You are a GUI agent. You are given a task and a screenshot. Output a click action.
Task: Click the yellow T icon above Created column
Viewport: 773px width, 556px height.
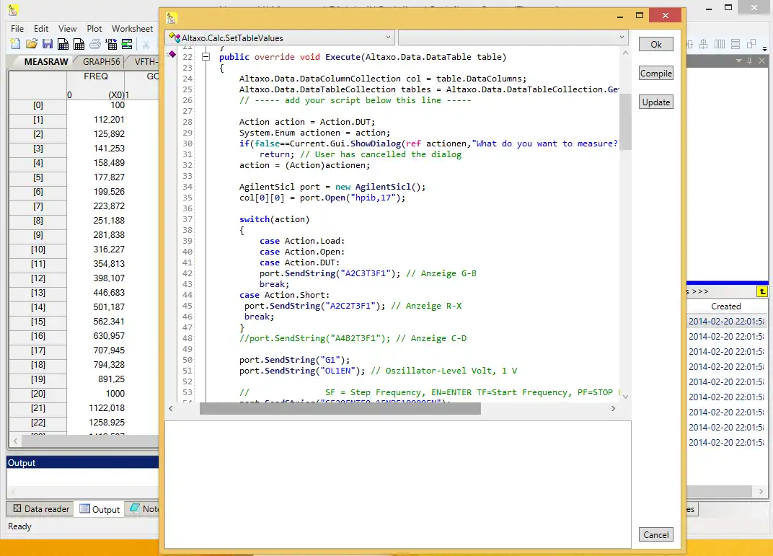pyautogui.click(x=761, y=291)
